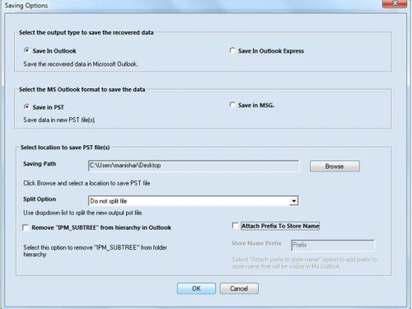Dismiss dialog with Cancel button
This screenshot has height=309, width=412.
pyautogui.click(x=239, y=288)
